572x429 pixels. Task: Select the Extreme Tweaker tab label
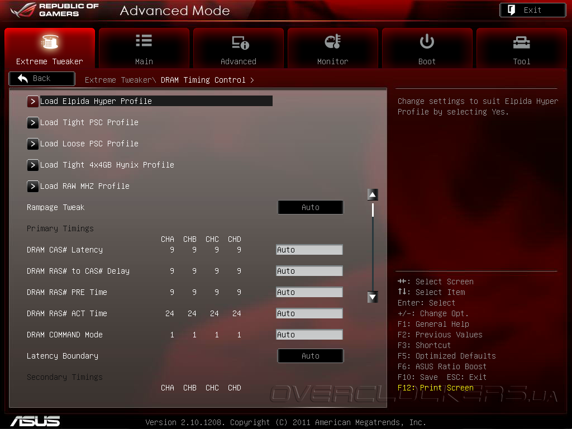click(x=50, y=61)
